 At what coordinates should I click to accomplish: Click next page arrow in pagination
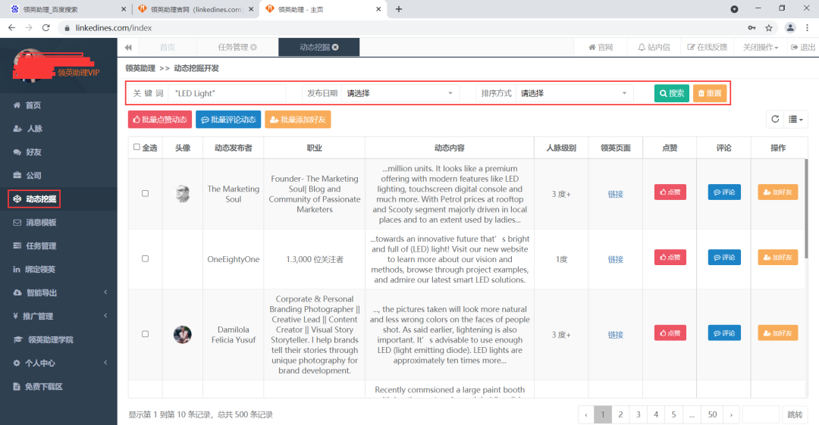pyautogui.click(x=731, y=414)
